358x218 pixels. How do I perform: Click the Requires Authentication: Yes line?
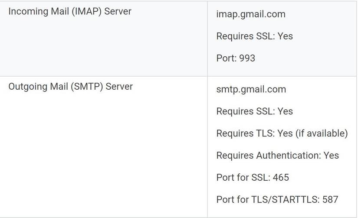click(277, 155)
